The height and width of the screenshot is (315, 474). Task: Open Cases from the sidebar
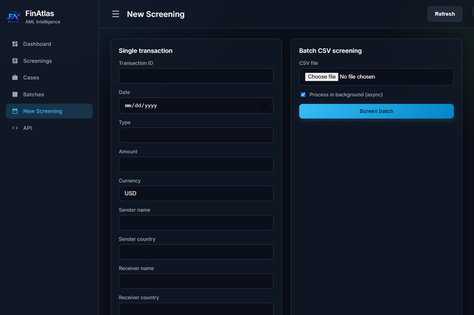49,78
